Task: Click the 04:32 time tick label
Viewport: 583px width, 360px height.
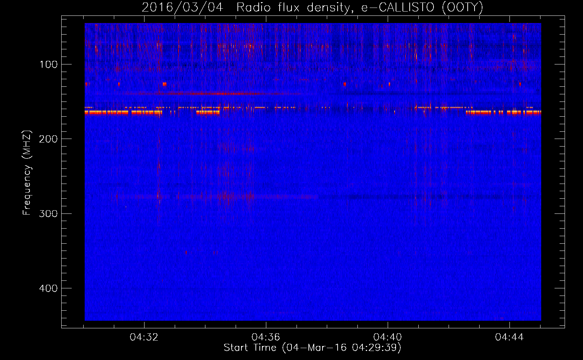Action: [x=144, y=337]
